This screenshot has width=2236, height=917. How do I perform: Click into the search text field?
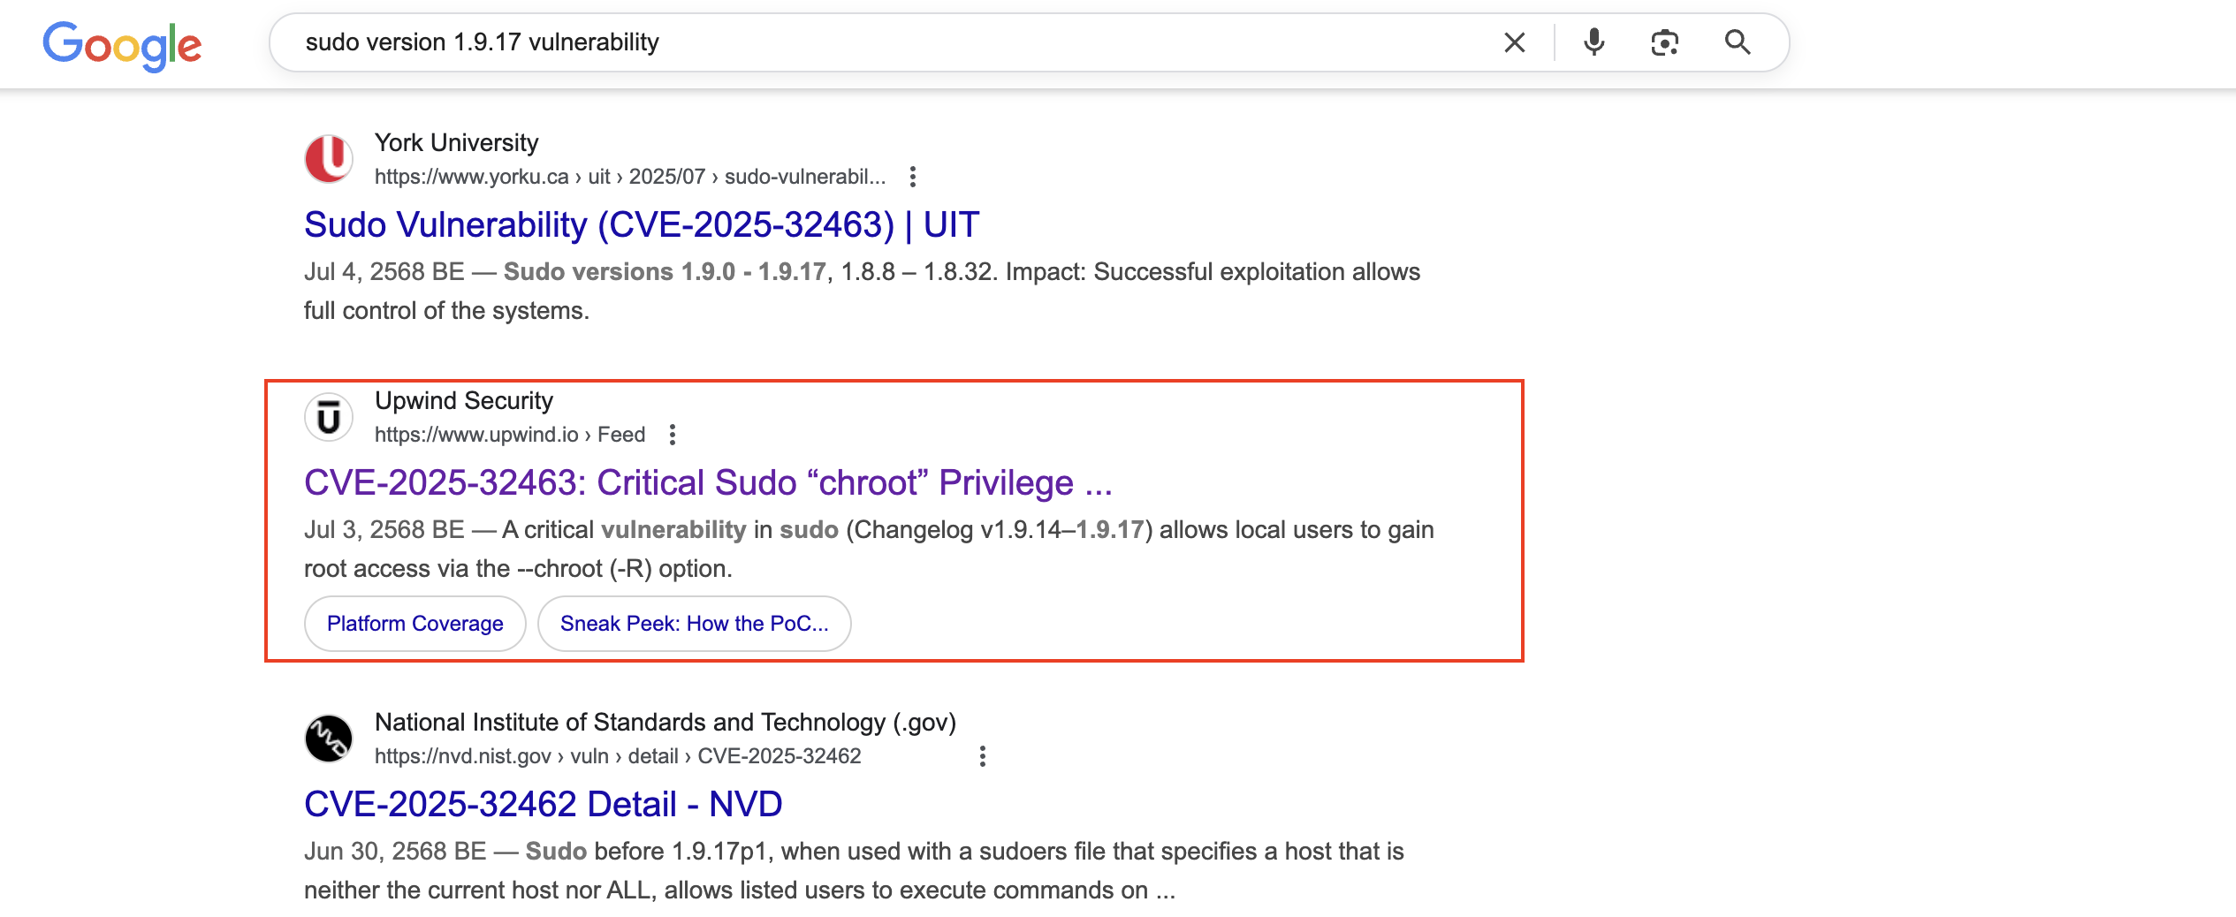tap(884, 42)
